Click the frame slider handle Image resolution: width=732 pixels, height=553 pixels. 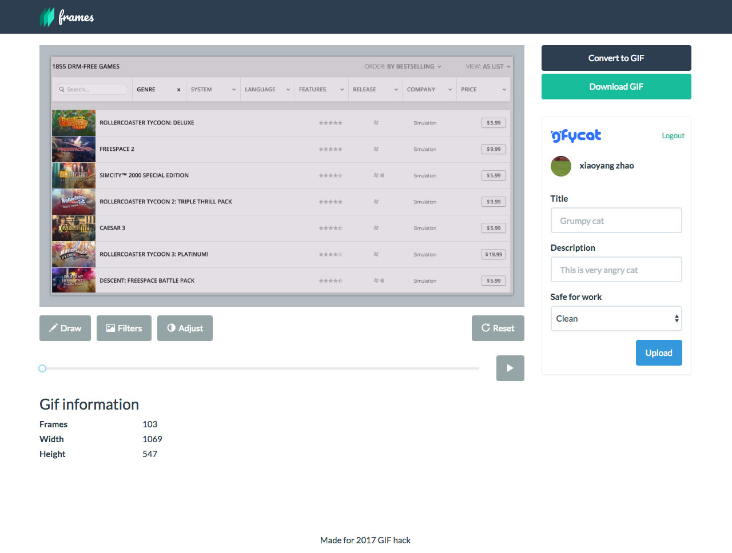(42, 368)
